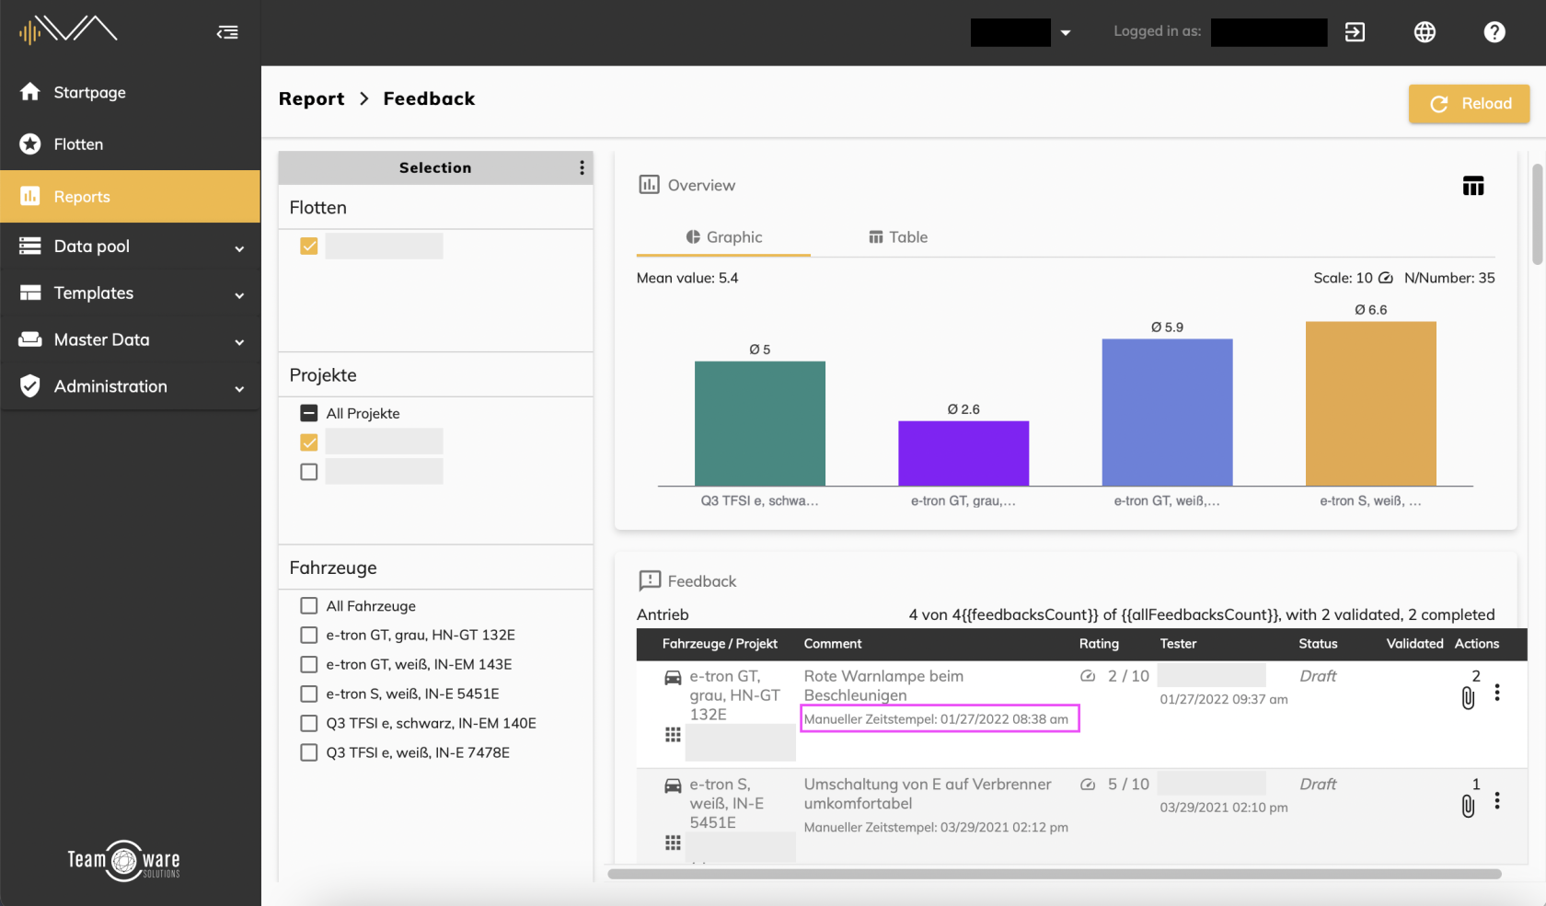The image size is (1546, 906).
Task: Click the logout icon in top bar
Action: pos(1355,32)
